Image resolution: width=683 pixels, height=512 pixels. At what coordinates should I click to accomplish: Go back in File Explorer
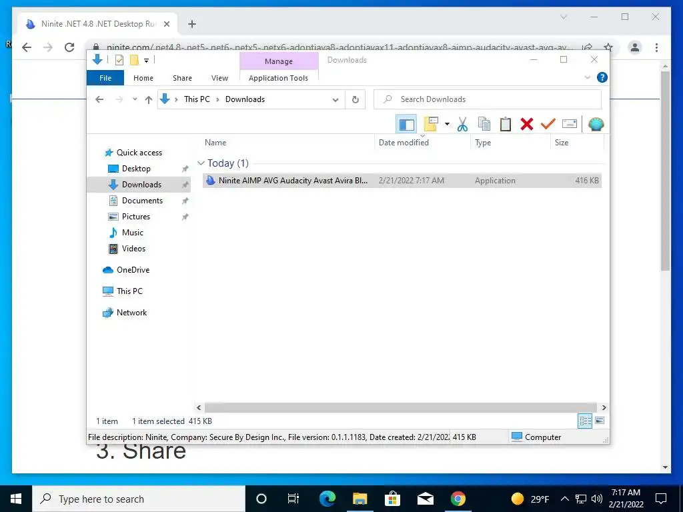tap(99, 100)
